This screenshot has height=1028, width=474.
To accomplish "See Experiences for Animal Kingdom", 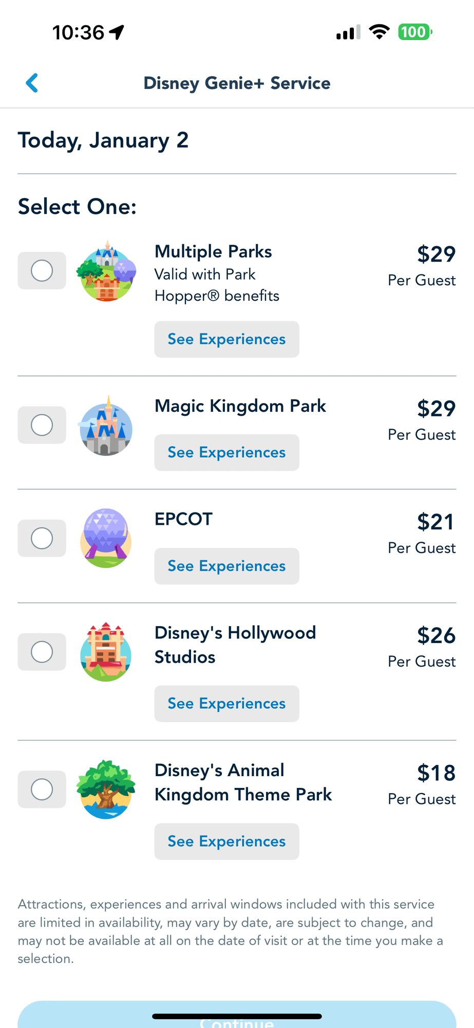I will (226, 841).
